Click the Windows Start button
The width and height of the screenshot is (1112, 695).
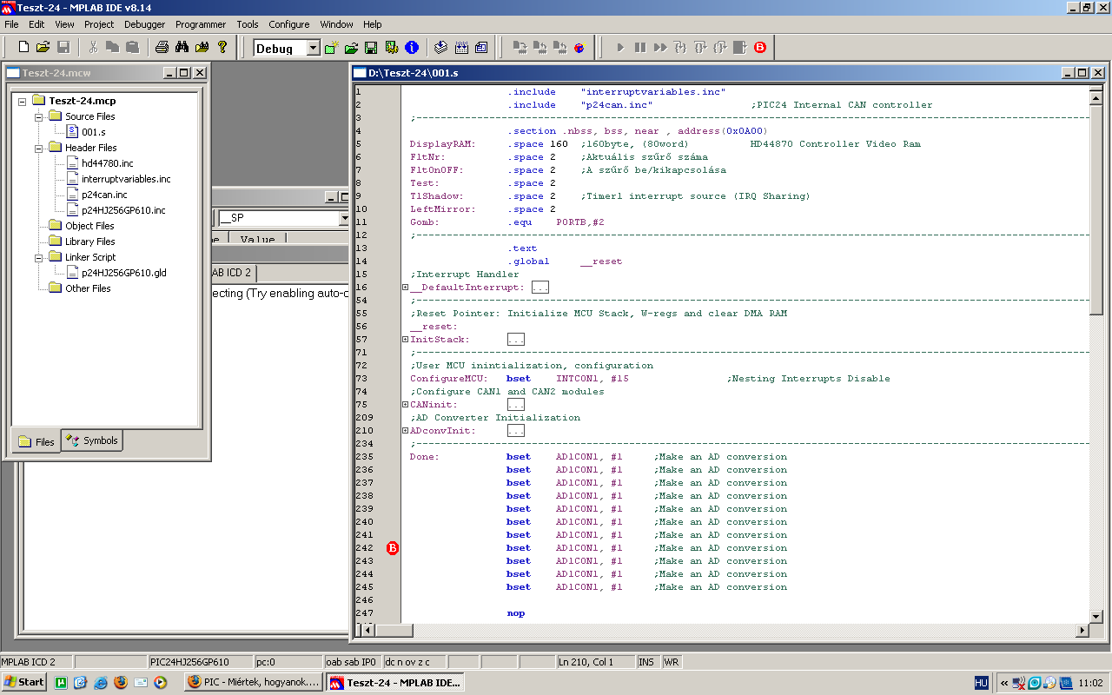click(x=24, y=682)
